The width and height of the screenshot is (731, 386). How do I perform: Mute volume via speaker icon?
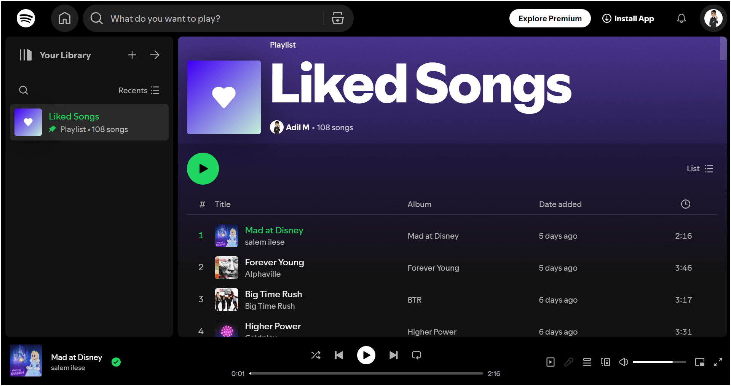(x=624, y=362)
